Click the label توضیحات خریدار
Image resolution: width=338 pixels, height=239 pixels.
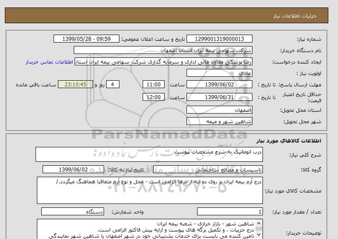coord(303,233)
